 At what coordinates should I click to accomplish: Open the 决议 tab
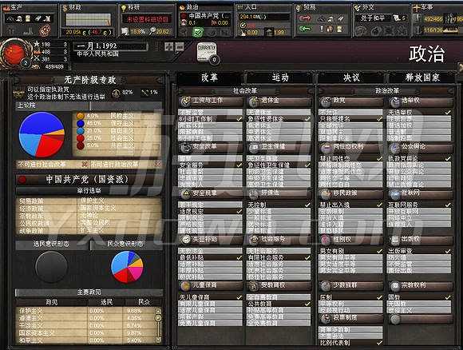point(351,78)
